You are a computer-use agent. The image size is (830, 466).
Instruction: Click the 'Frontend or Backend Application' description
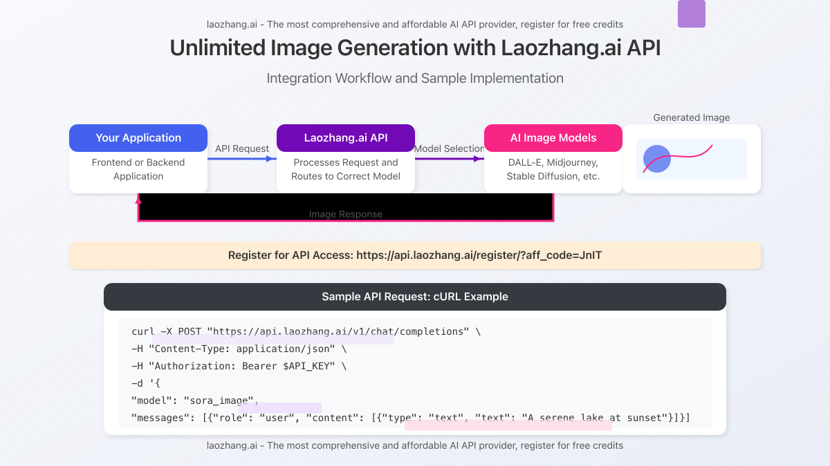(138, 169)
